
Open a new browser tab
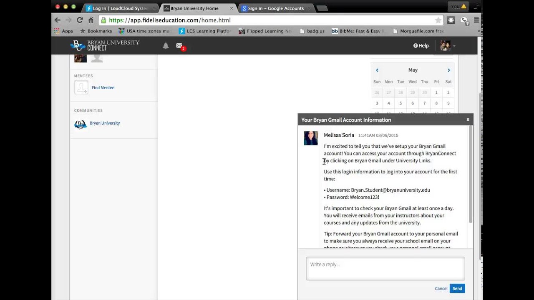tap(322, 8)
